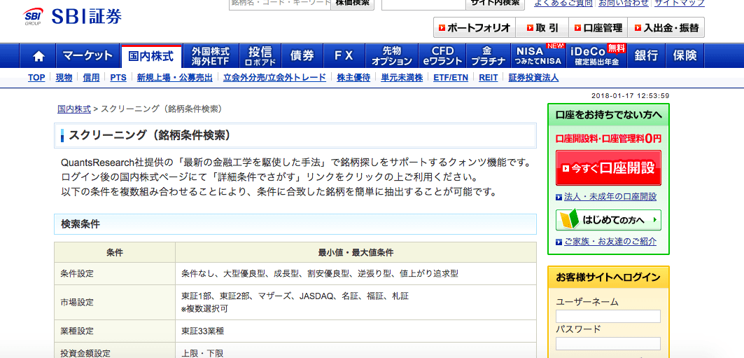Open the ETF/ETN link
Screen dimensions: 744x358
(451, 78)
